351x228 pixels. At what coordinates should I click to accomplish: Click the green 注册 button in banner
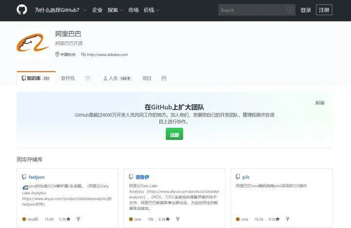click(x=175, y=134)
